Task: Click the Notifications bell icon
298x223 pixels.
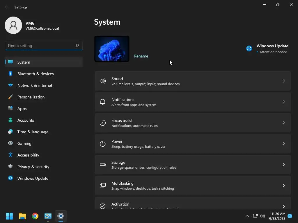Action: [x=103, y=102]
